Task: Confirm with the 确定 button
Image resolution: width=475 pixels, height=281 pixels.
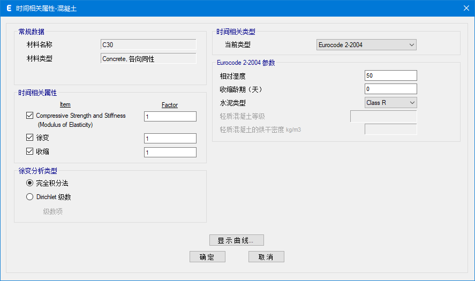Action: coord(207,257)
